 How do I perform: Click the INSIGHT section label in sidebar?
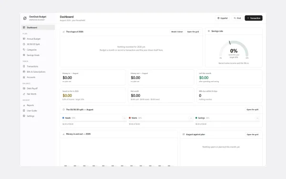26,100
